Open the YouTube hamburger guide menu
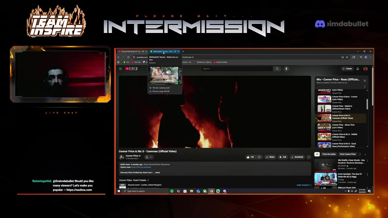Screen dimensions: 388x218 (x=120, y=69)
